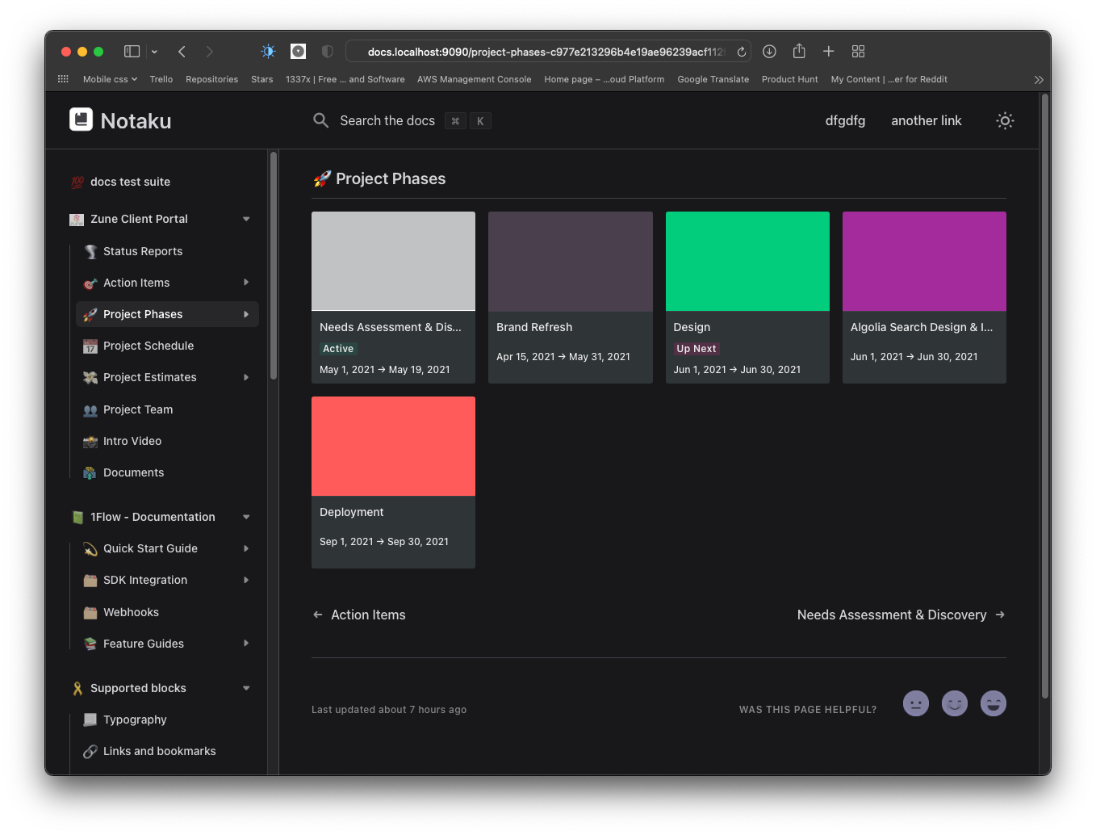Open the Repositories bookmark

pyautogui.click(x=211, y=79)
